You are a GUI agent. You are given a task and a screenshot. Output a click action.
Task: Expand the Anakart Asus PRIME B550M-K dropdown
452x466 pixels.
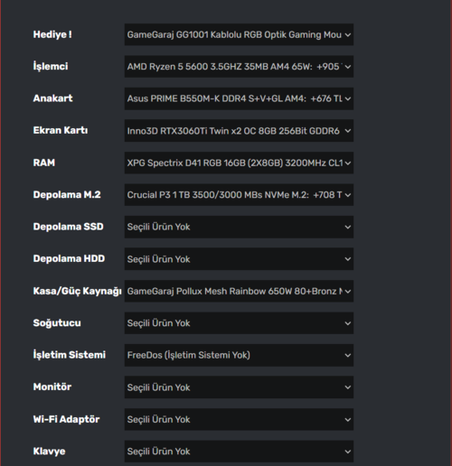point(239,98)
